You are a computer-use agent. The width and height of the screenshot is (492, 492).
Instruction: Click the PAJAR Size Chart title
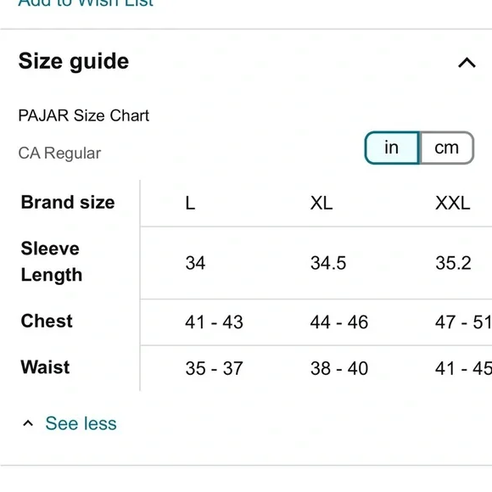[84, 115]
